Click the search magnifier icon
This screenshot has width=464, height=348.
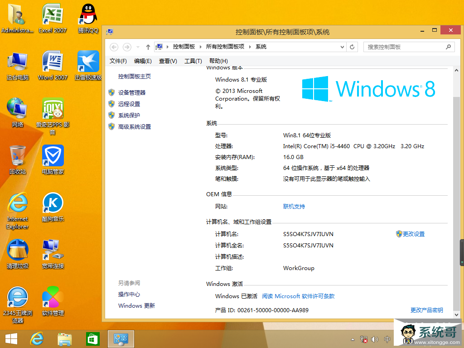448,47
